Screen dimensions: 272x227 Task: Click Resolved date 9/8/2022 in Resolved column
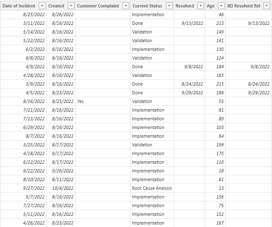[189, 67]
